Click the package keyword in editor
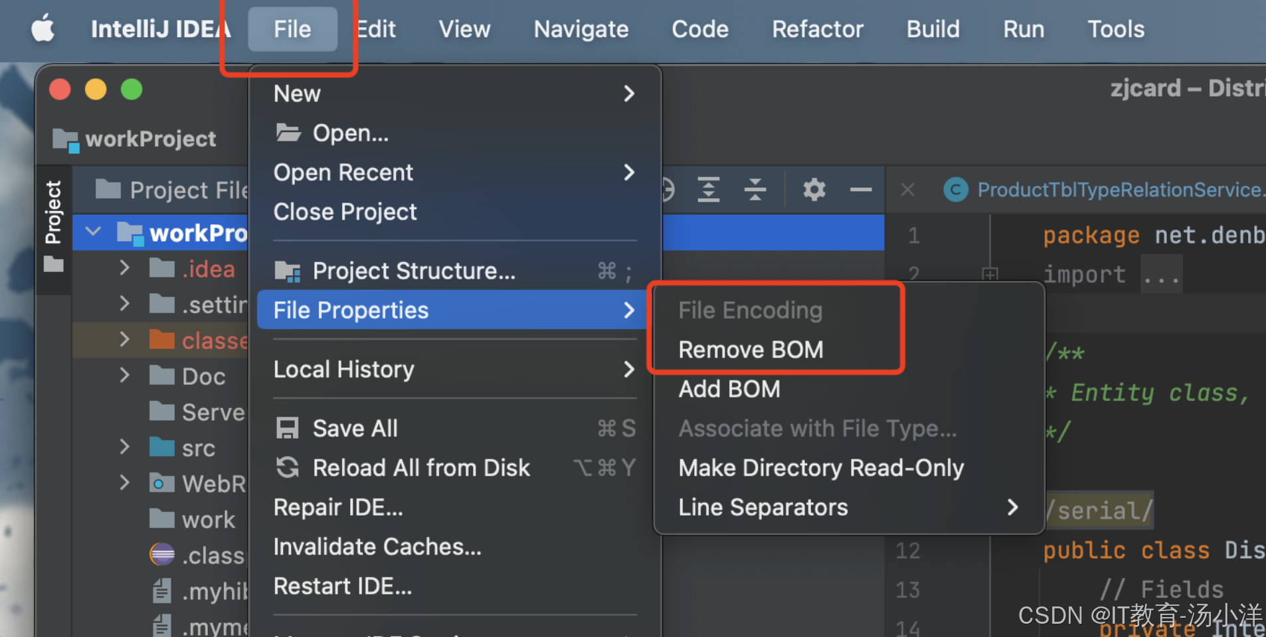 [x=1091, y=236]
